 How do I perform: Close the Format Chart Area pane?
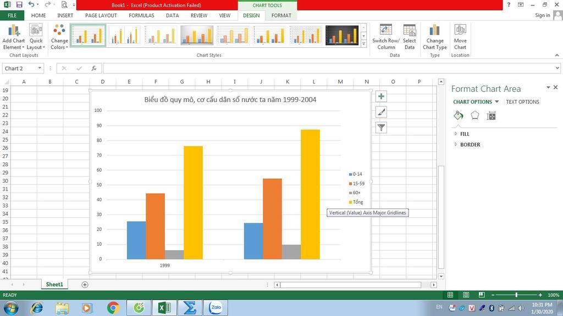[x=555, y=87]
